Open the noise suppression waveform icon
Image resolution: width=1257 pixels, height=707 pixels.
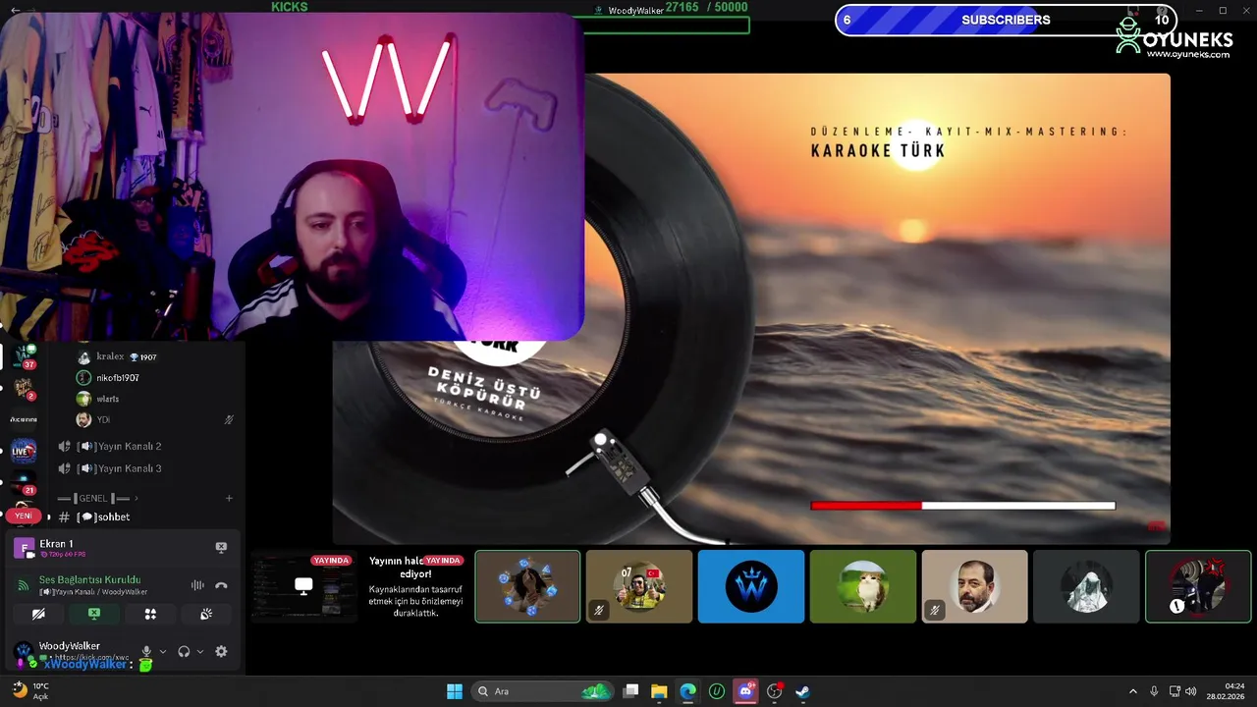click(x=197, y=585)
